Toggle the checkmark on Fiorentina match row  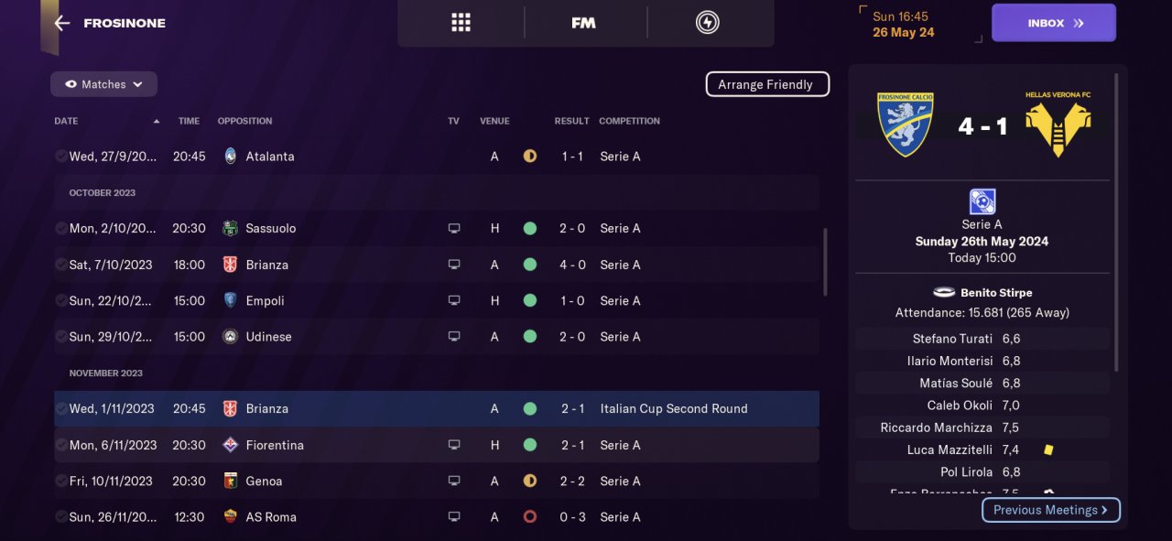[x=60, y=445]
